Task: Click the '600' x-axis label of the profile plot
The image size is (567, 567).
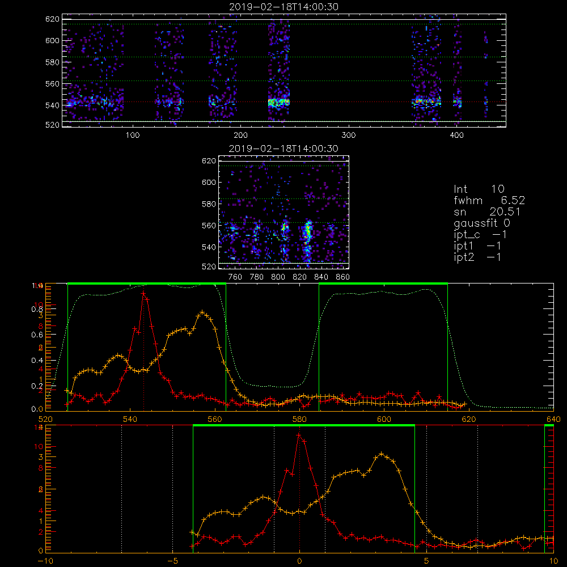Action: 384,420
